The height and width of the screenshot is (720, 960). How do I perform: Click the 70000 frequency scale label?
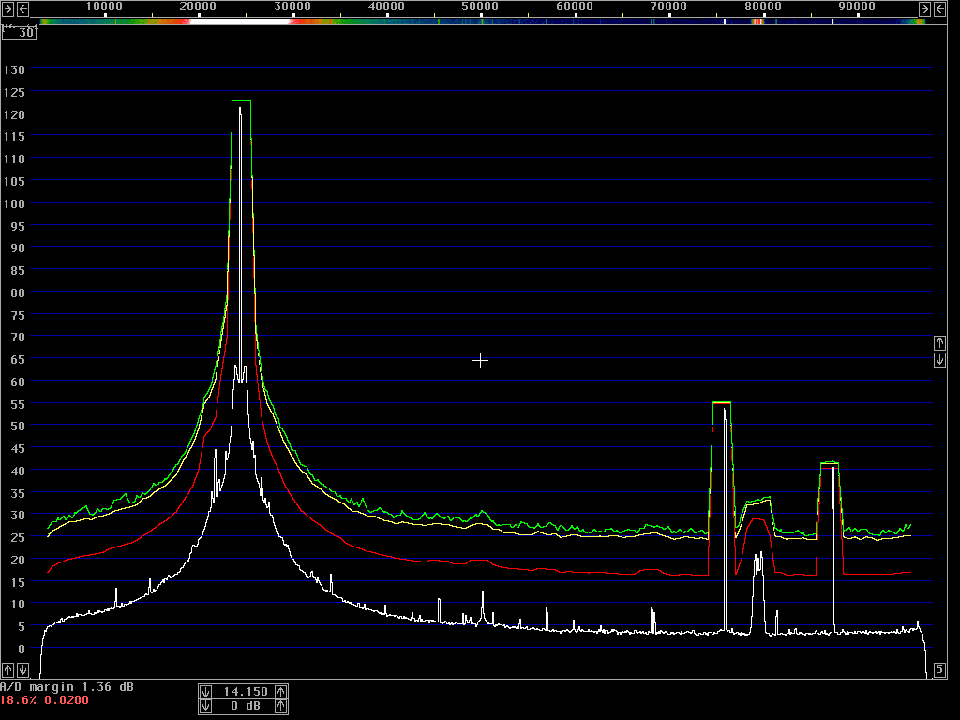point(668,7)
